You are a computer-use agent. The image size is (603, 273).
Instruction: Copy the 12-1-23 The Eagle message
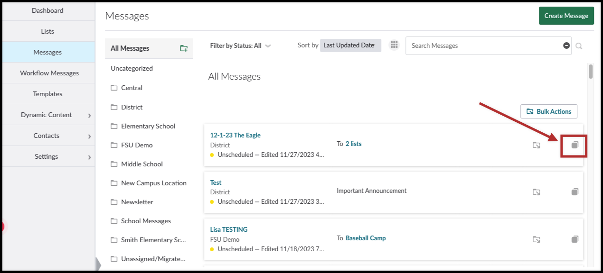click(575, 145)
